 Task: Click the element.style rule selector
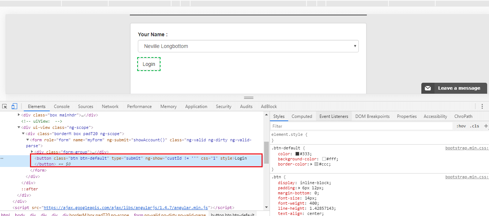click(289, 134)
